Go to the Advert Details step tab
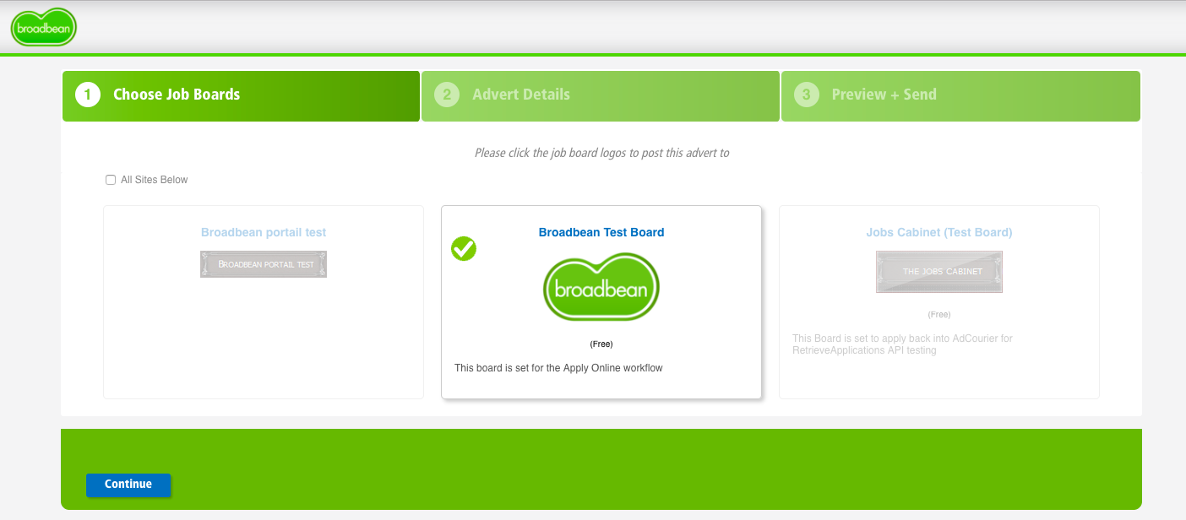 [600, 96]
